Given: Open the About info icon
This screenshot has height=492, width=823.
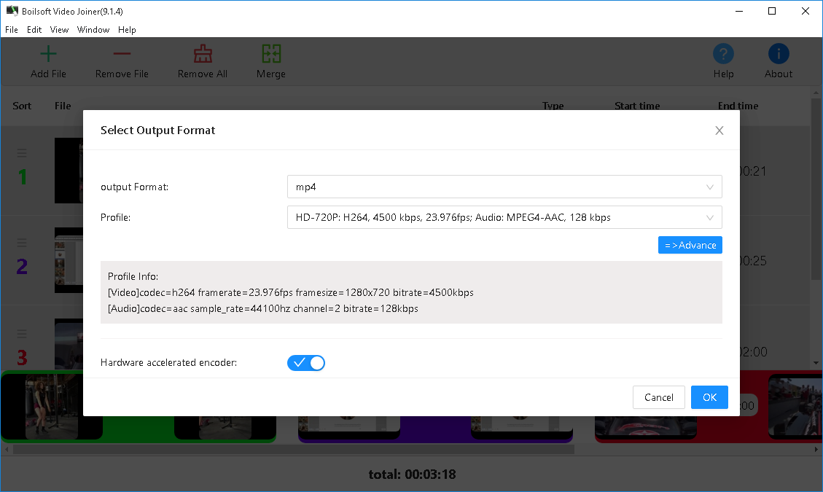Looking at the screenshot, I should coord(779,53).
